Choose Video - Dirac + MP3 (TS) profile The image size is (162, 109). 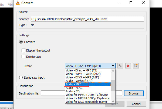click(x=88, y=70)
